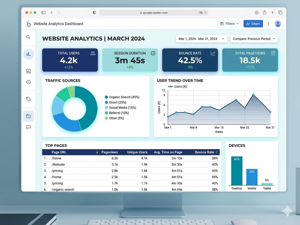Toggle Direct (25%) legend item
300x225 pixels.
coord(115,102)
